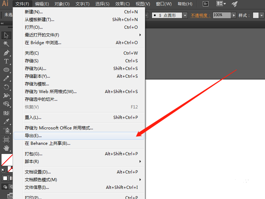
Task: Click the Illustrator Ai logo
Action: (x=5, y=3)
